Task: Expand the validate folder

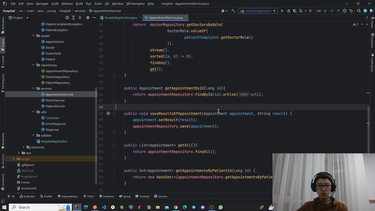Action: 33,135
